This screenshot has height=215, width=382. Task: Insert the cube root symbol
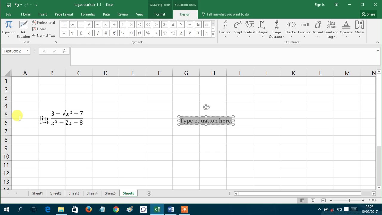[106, 33]
